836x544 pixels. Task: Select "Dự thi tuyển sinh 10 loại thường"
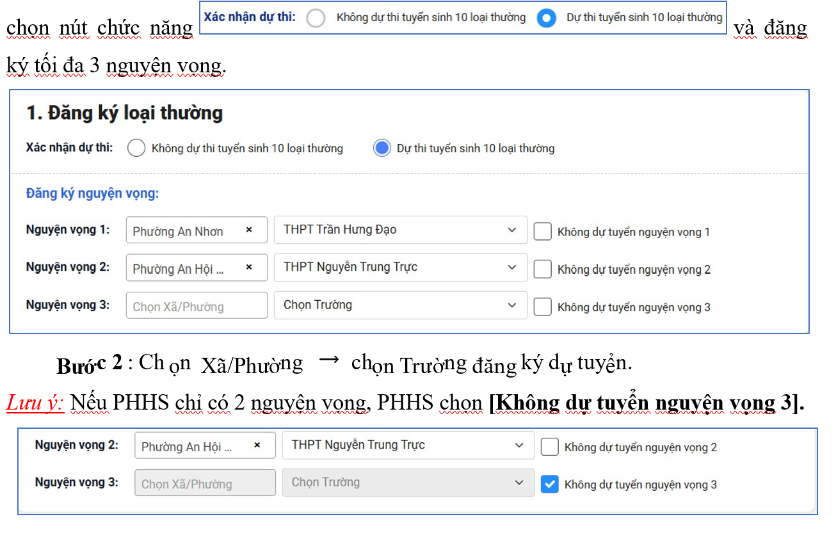coord(382,148)
